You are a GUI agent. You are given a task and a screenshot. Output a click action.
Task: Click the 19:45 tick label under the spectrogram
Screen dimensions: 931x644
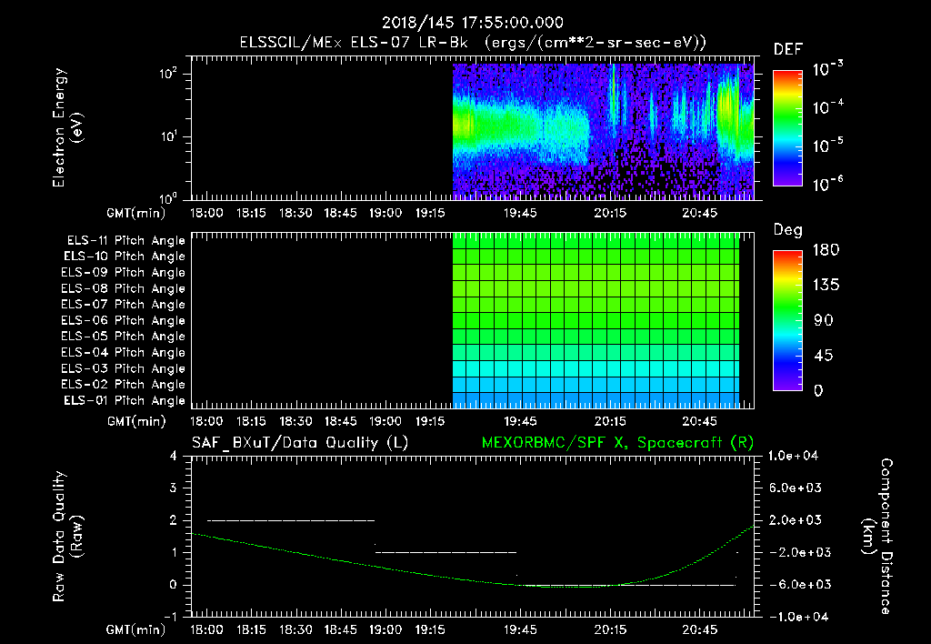(520, 213)
